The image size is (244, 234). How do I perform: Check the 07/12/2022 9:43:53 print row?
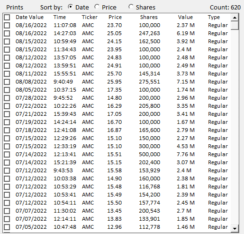[x=7, y=170]
